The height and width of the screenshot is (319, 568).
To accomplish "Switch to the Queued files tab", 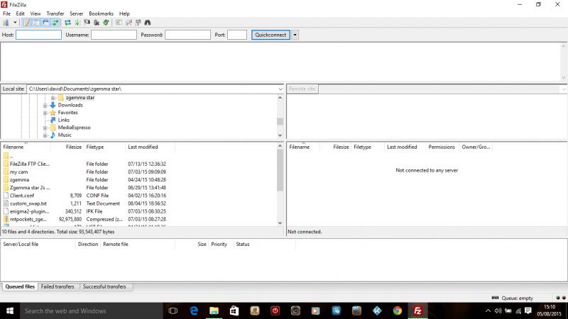I will (x=20, y=286).
